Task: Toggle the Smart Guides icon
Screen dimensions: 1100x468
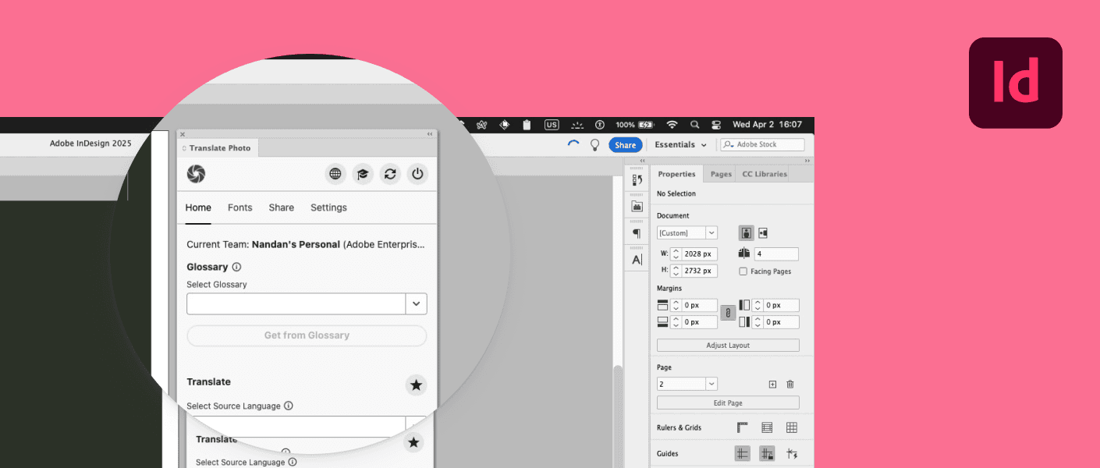Action: click(x=792, y=453)
